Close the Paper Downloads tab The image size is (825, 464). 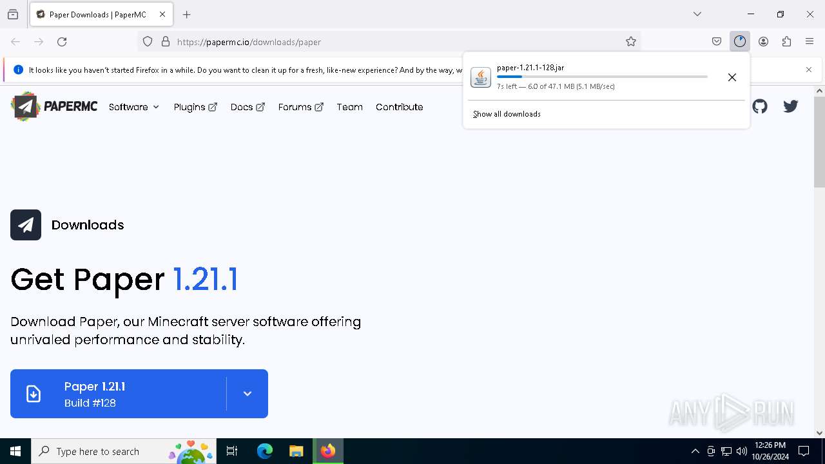pos(162,14)
